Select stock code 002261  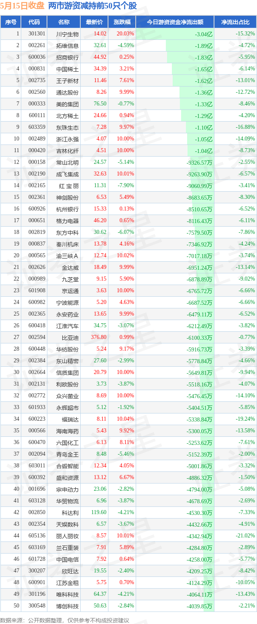pyautogui.click(x=37, y=45)
